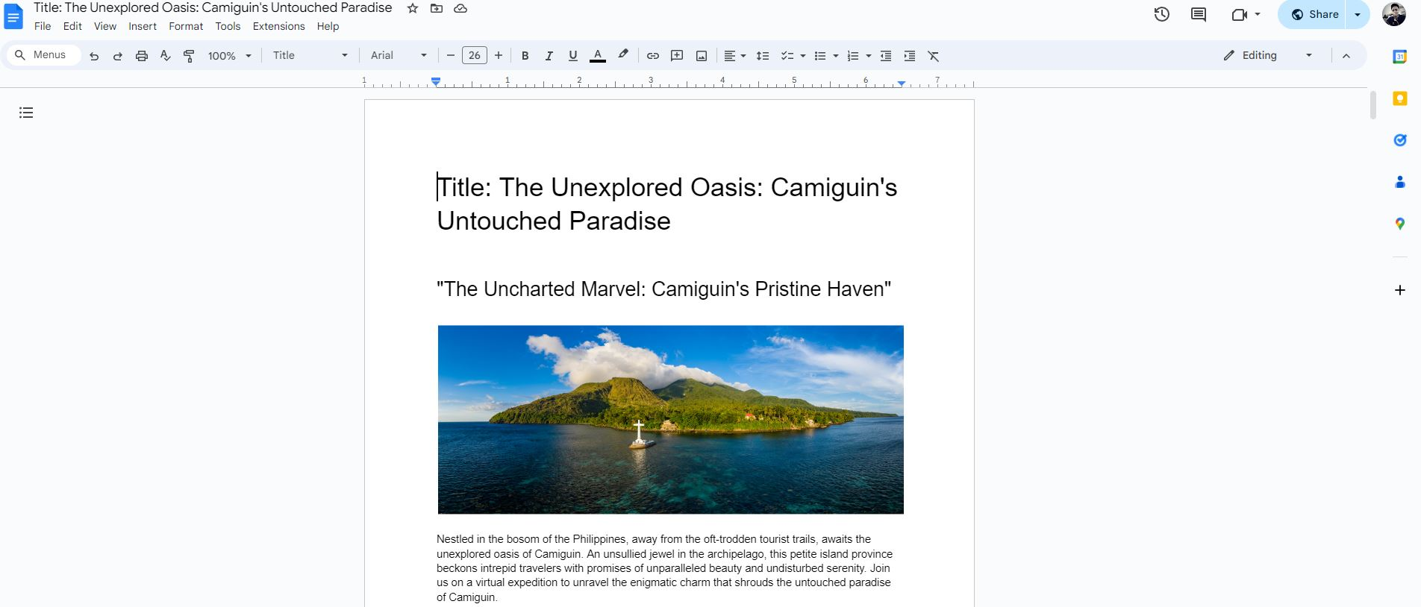Expand the Share options arrow
This screenshot has height=607, width=1421.
coord(1358,14)
